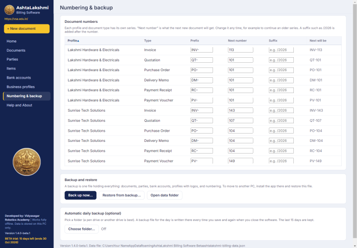Open the Documents section
This screenshot has height=248, width=357.
(16, 50)
